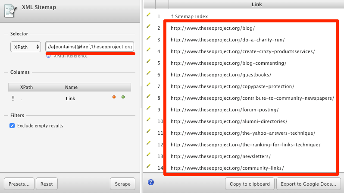Open XPath Reference help icon
This screenshot has width=344, height=193.
point(48,56)
